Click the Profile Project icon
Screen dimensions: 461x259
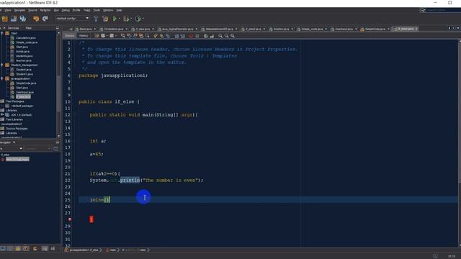138,19
